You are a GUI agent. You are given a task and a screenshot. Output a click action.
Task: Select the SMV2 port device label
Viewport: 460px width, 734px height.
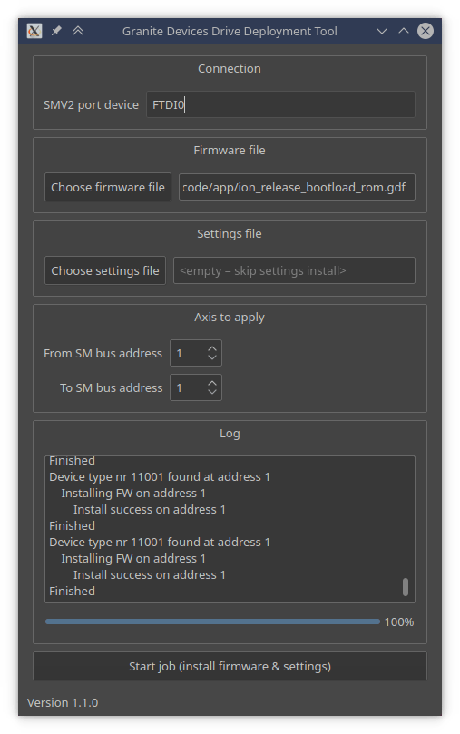pos(91,104)
